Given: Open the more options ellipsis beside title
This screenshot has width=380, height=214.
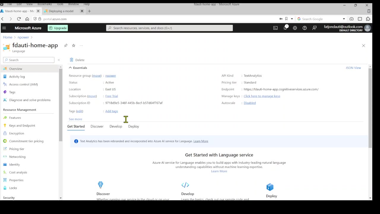Looking at the screenshot, I should pos(81,45).
